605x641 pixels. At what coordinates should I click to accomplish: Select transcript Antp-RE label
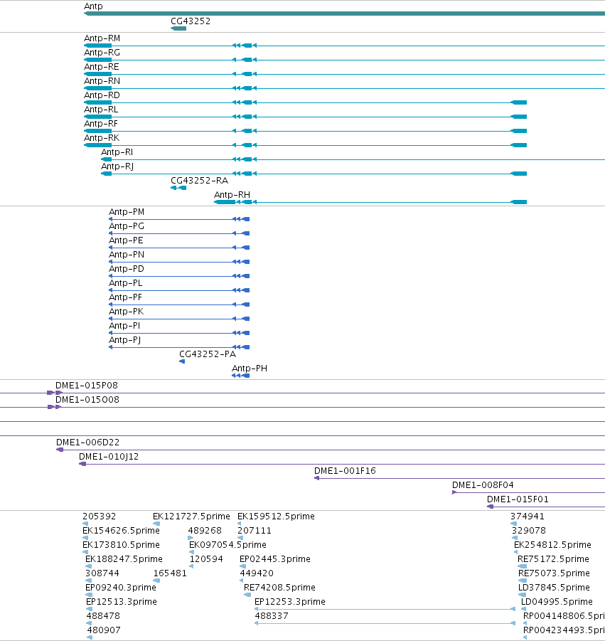(x=102, y=67)
